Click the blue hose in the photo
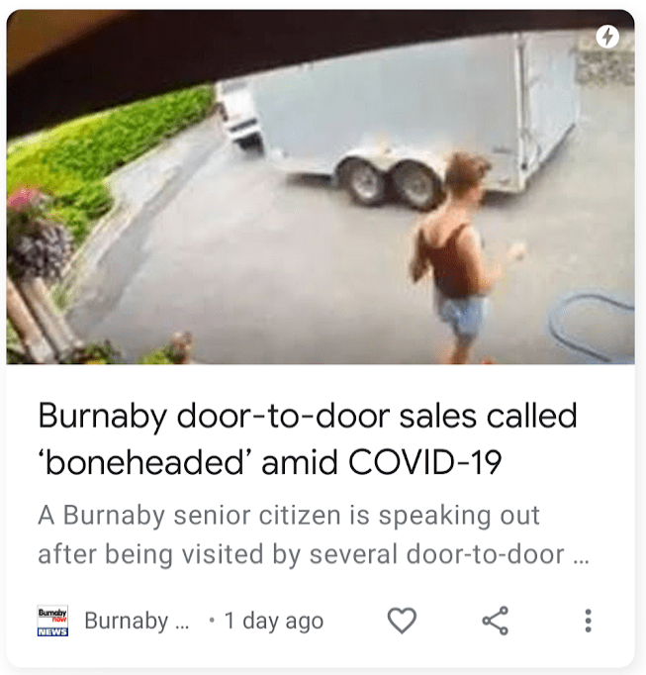Viewport: 646px width, 675px height. pyautogui.click(x=592, y=325)
